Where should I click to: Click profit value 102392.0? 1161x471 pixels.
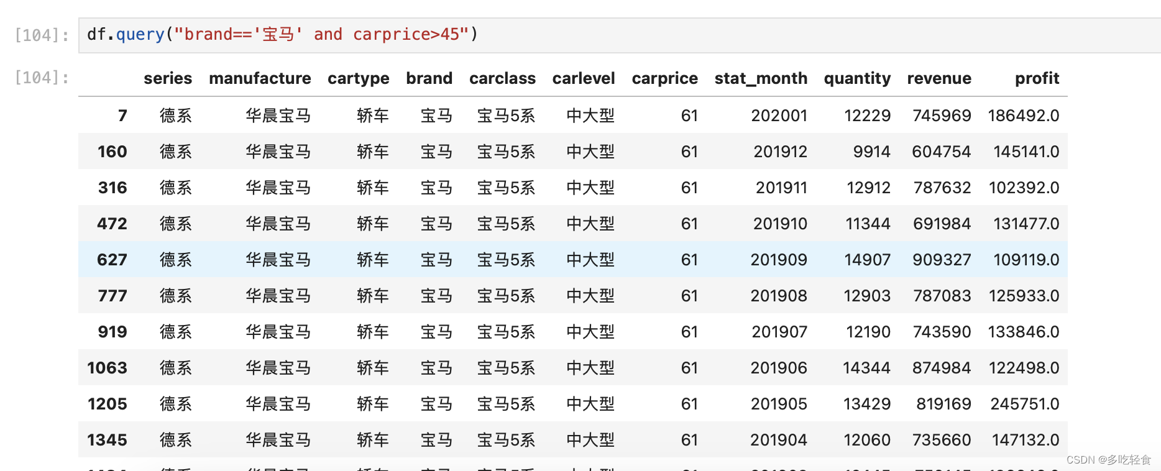click(1024, 188)
